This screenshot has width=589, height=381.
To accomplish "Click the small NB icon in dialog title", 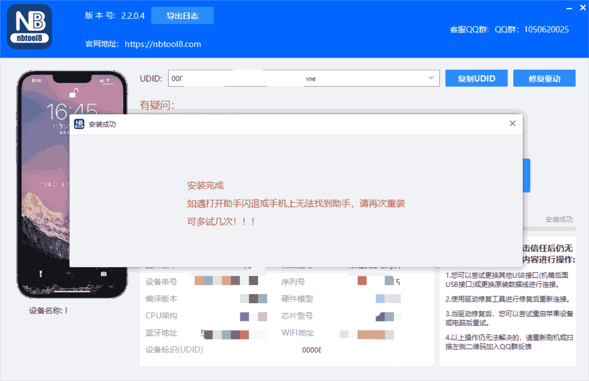I will 79,124.
